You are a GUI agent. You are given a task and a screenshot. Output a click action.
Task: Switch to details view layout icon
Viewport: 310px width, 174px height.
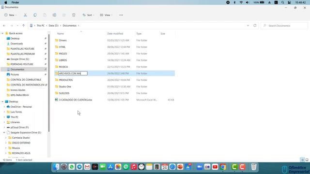(x=302, y=160)
